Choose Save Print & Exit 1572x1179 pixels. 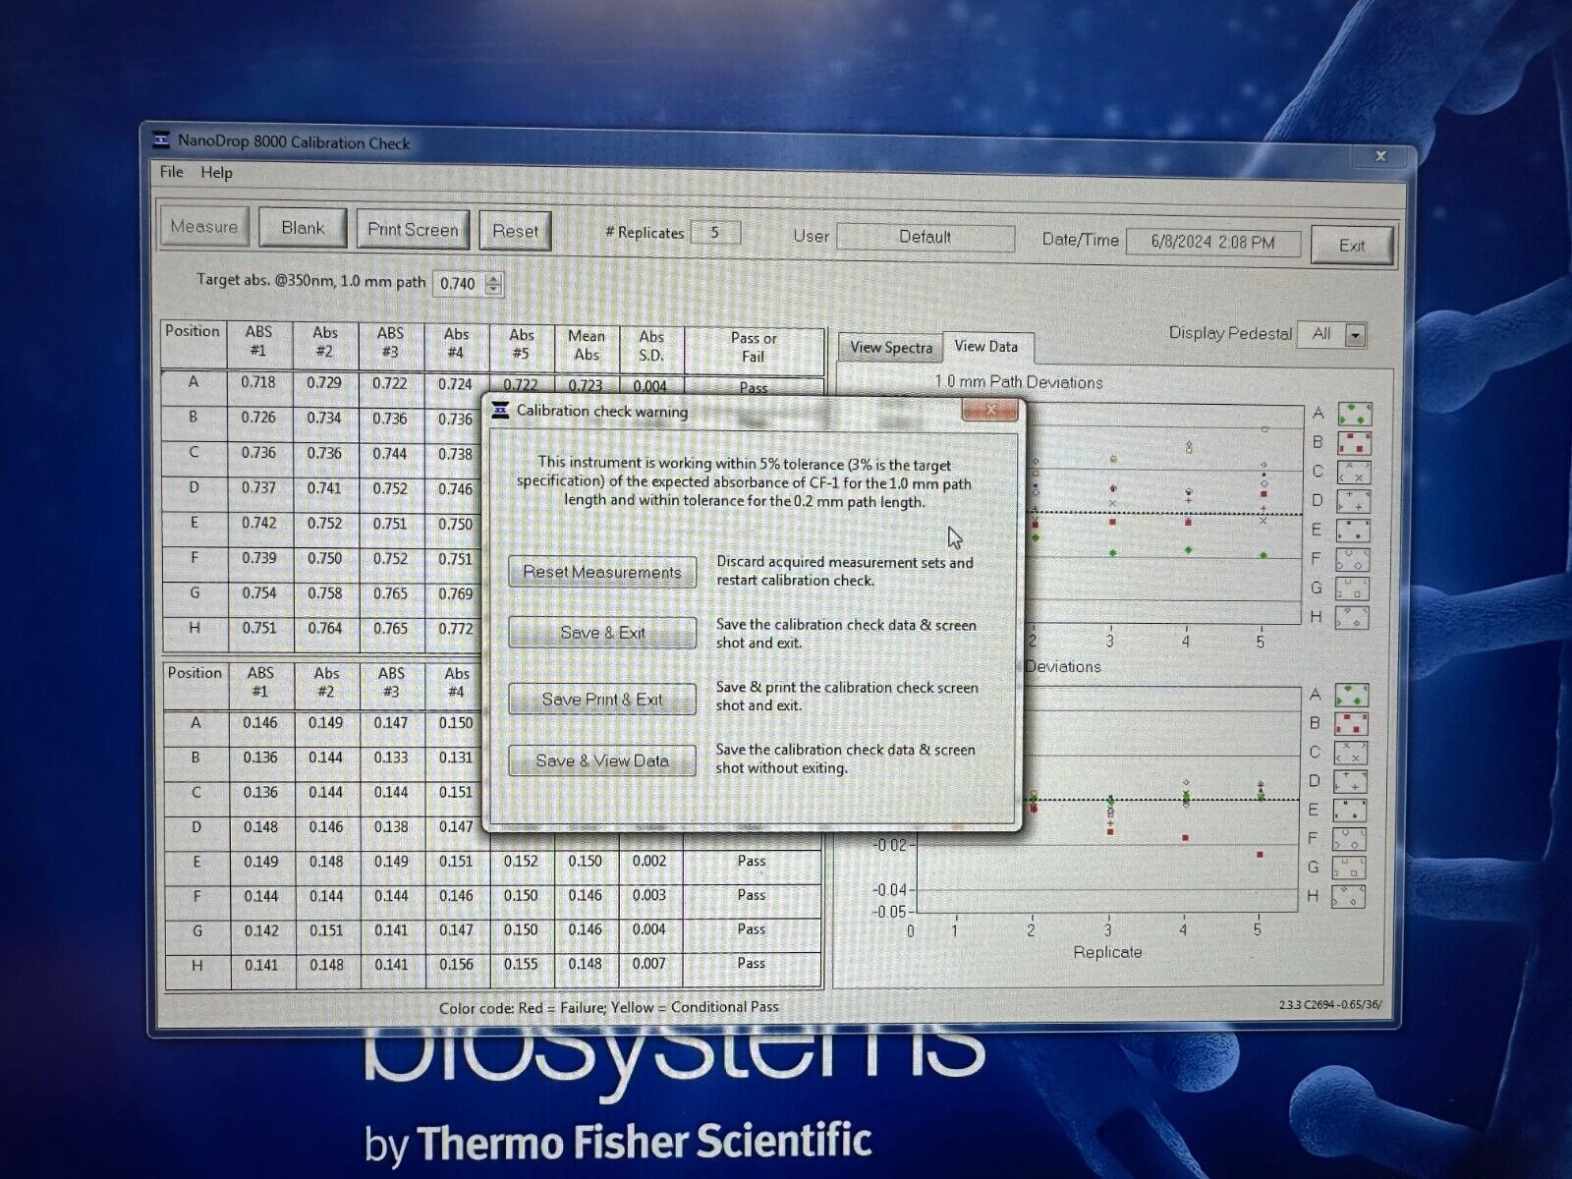pyautogui.click(x=601, y=700)
